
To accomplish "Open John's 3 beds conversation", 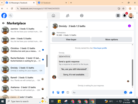I will click(x=23, y=40).
